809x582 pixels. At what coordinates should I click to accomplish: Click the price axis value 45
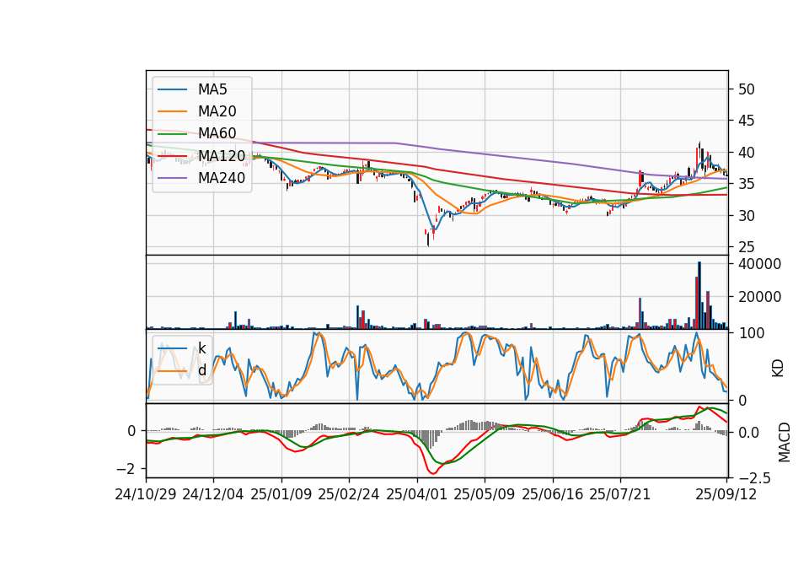[x=746, y=121]
